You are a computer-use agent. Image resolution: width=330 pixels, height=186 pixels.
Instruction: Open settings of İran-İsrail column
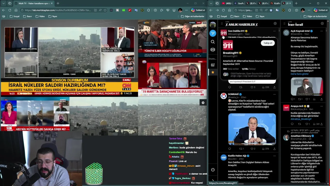322,24
